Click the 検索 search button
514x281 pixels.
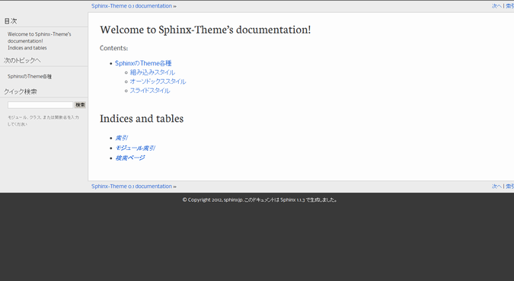pos(80,105)
